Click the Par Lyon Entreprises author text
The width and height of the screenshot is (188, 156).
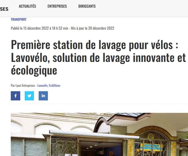point(23,85)
